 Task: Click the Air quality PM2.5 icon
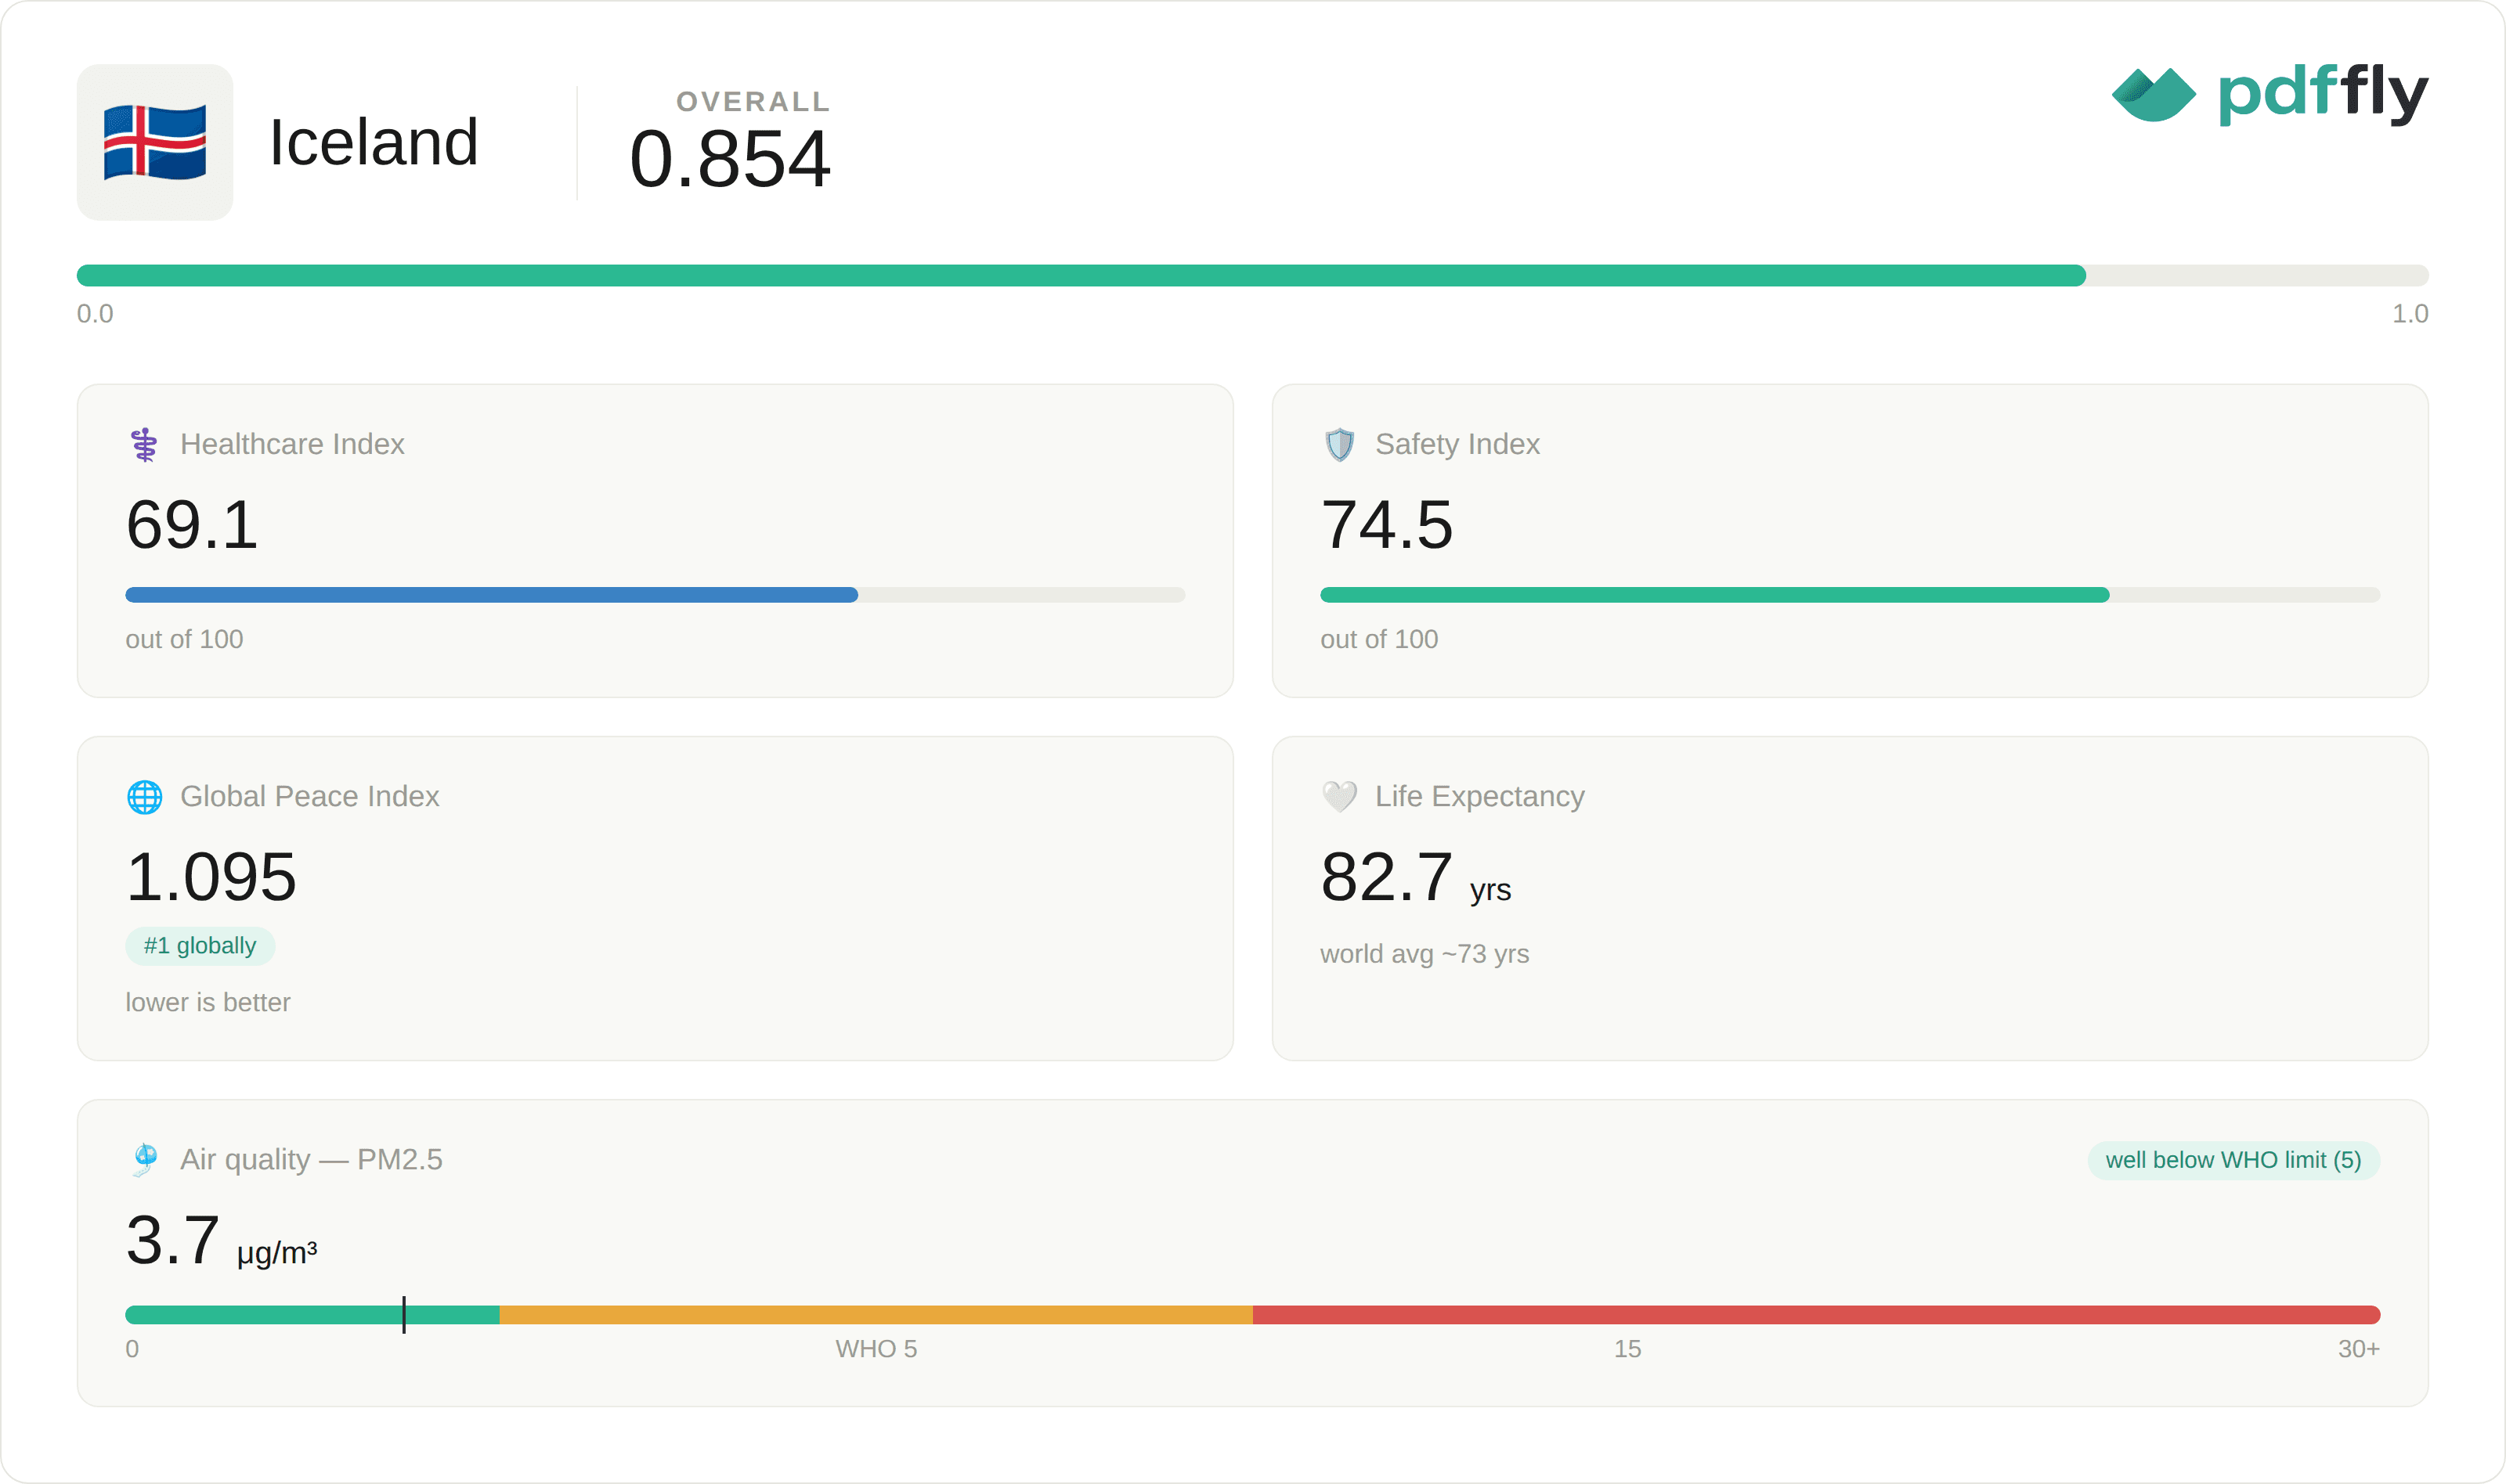(x=144, y=1160)
